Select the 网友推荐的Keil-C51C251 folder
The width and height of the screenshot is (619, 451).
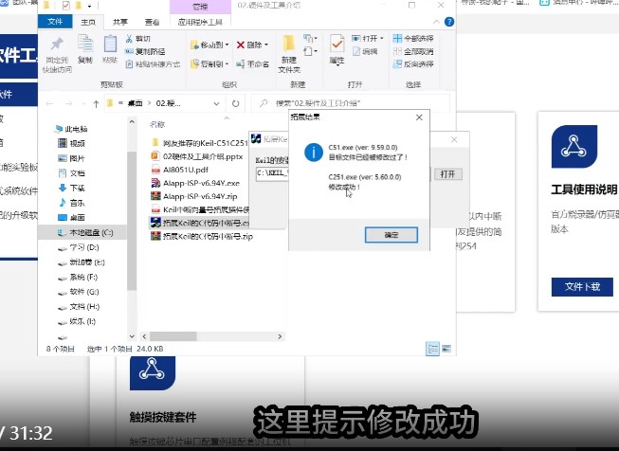point(199,143)
